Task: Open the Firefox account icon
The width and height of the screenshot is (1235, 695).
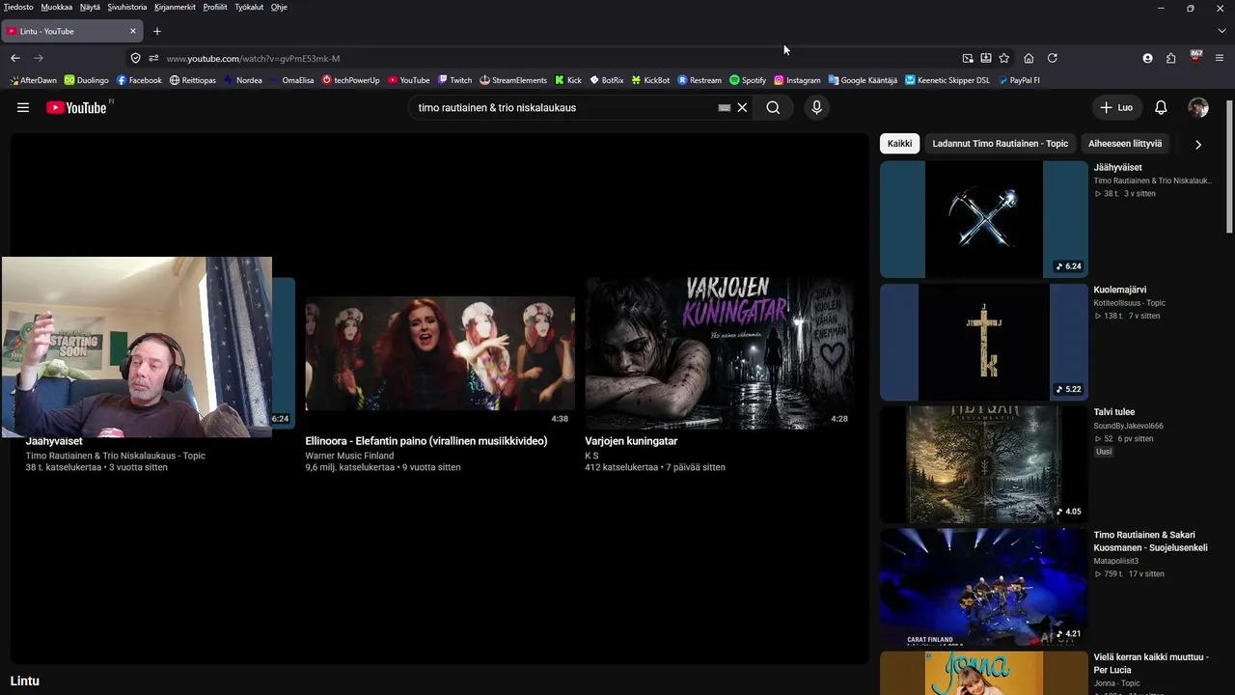Action: pyautogui.click(x=1147, y=58)
